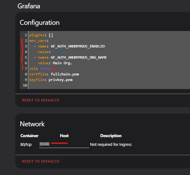Click the 80/tcp container port label
The image size is (190, 175).
(x=27, y=145)
